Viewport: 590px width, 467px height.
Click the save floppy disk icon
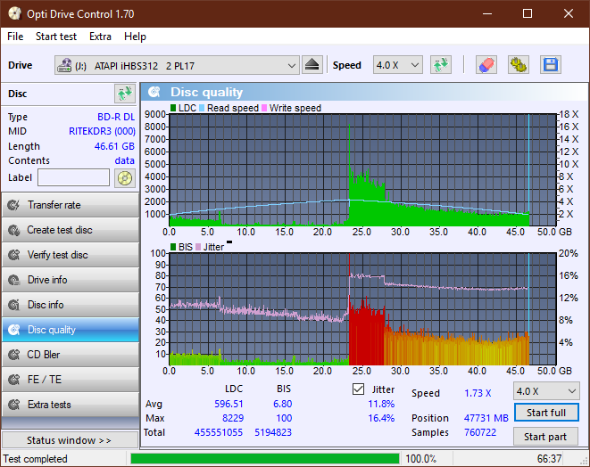coord(550,65)
